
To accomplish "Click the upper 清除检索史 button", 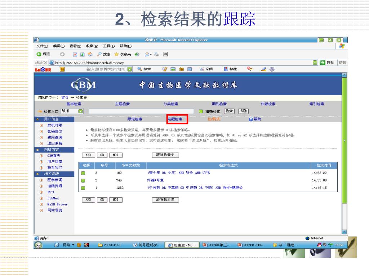I will pos(165,155).
